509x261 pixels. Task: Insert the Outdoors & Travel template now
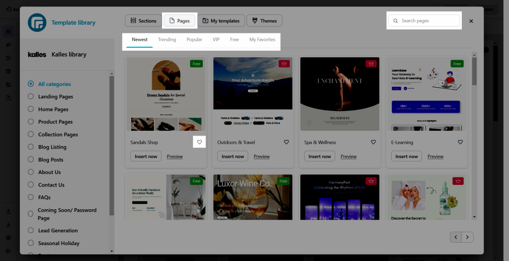click(233, 156)
